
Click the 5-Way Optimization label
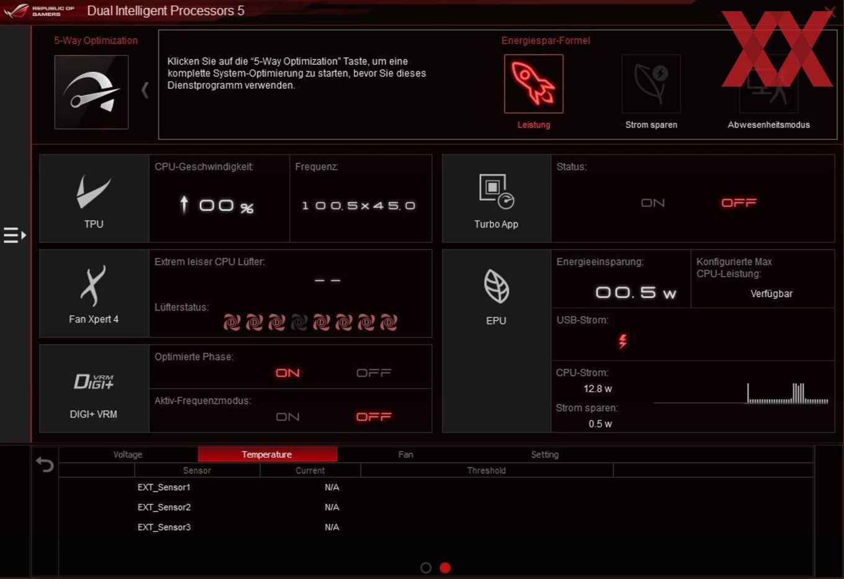(x=96, y=40)
